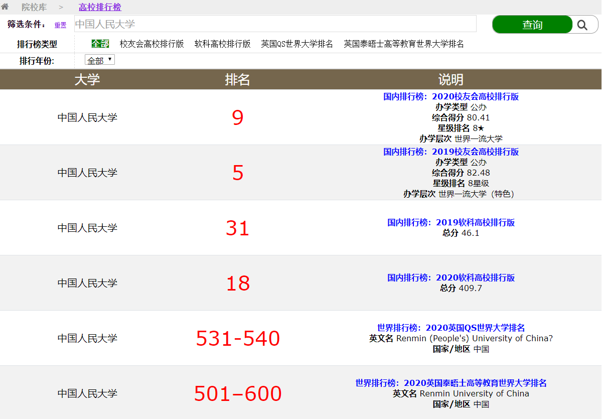
Task: Select the 全部 ranking type filter
Action: [x=100, y=44]
